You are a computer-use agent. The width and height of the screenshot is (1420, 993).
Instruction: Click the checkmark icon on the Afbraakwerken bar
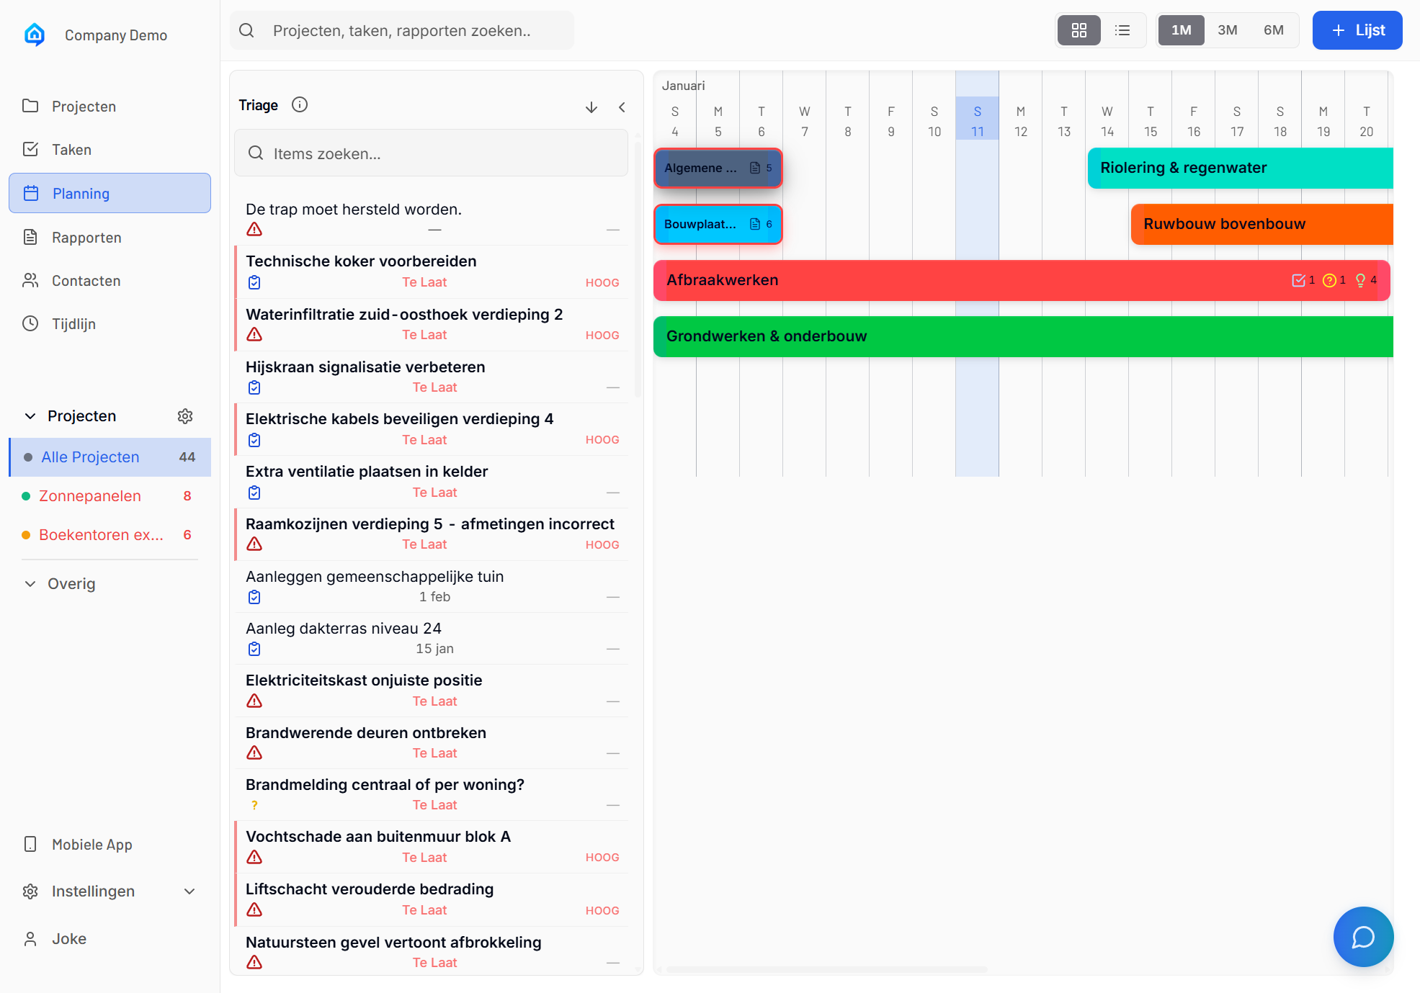click(1299, 279)
